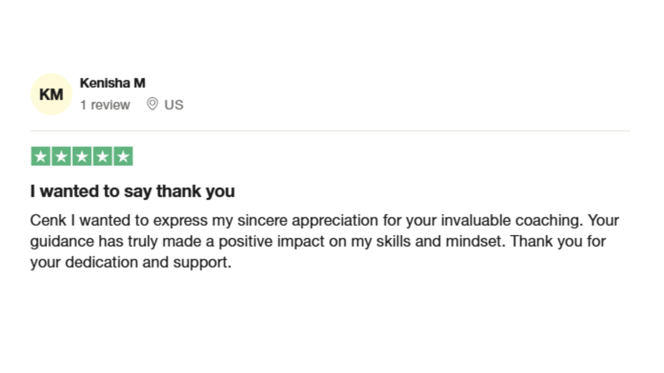This screenshot has height=373, width=664.
Task: Select the US country label
Action: tap(174, 105)
